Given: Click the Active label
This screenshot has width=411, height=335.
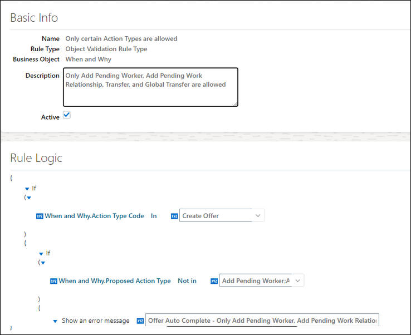Looking at the screenshot, I should point(50,117).
